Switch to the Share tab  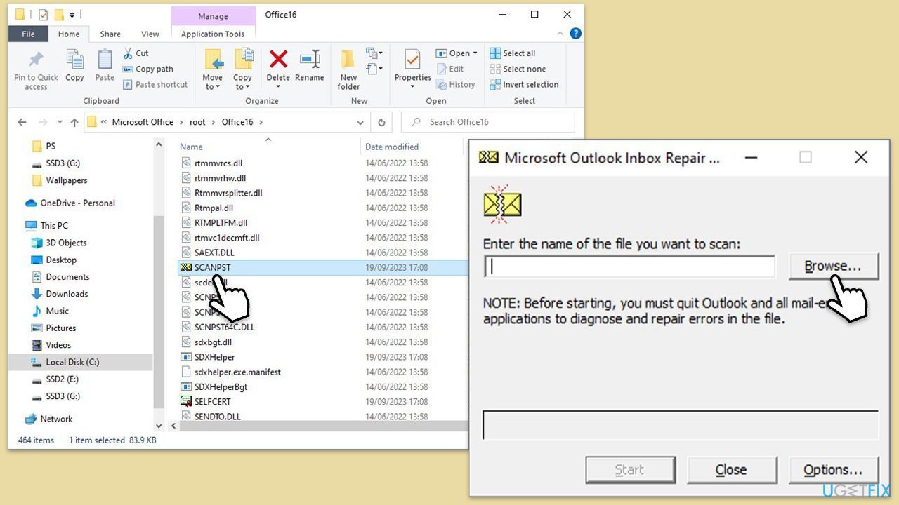click(x=110, y=34)
